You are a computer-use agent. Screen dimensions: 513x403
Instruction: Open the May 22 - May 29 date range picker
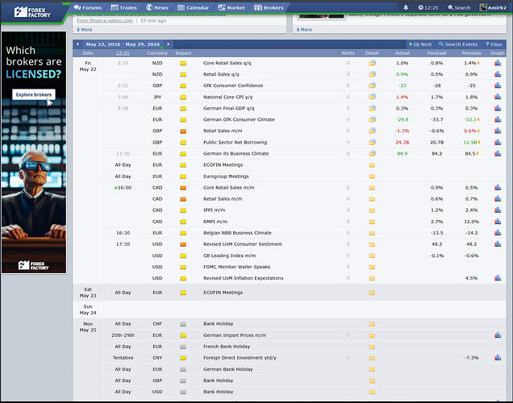tap(123, 44)
